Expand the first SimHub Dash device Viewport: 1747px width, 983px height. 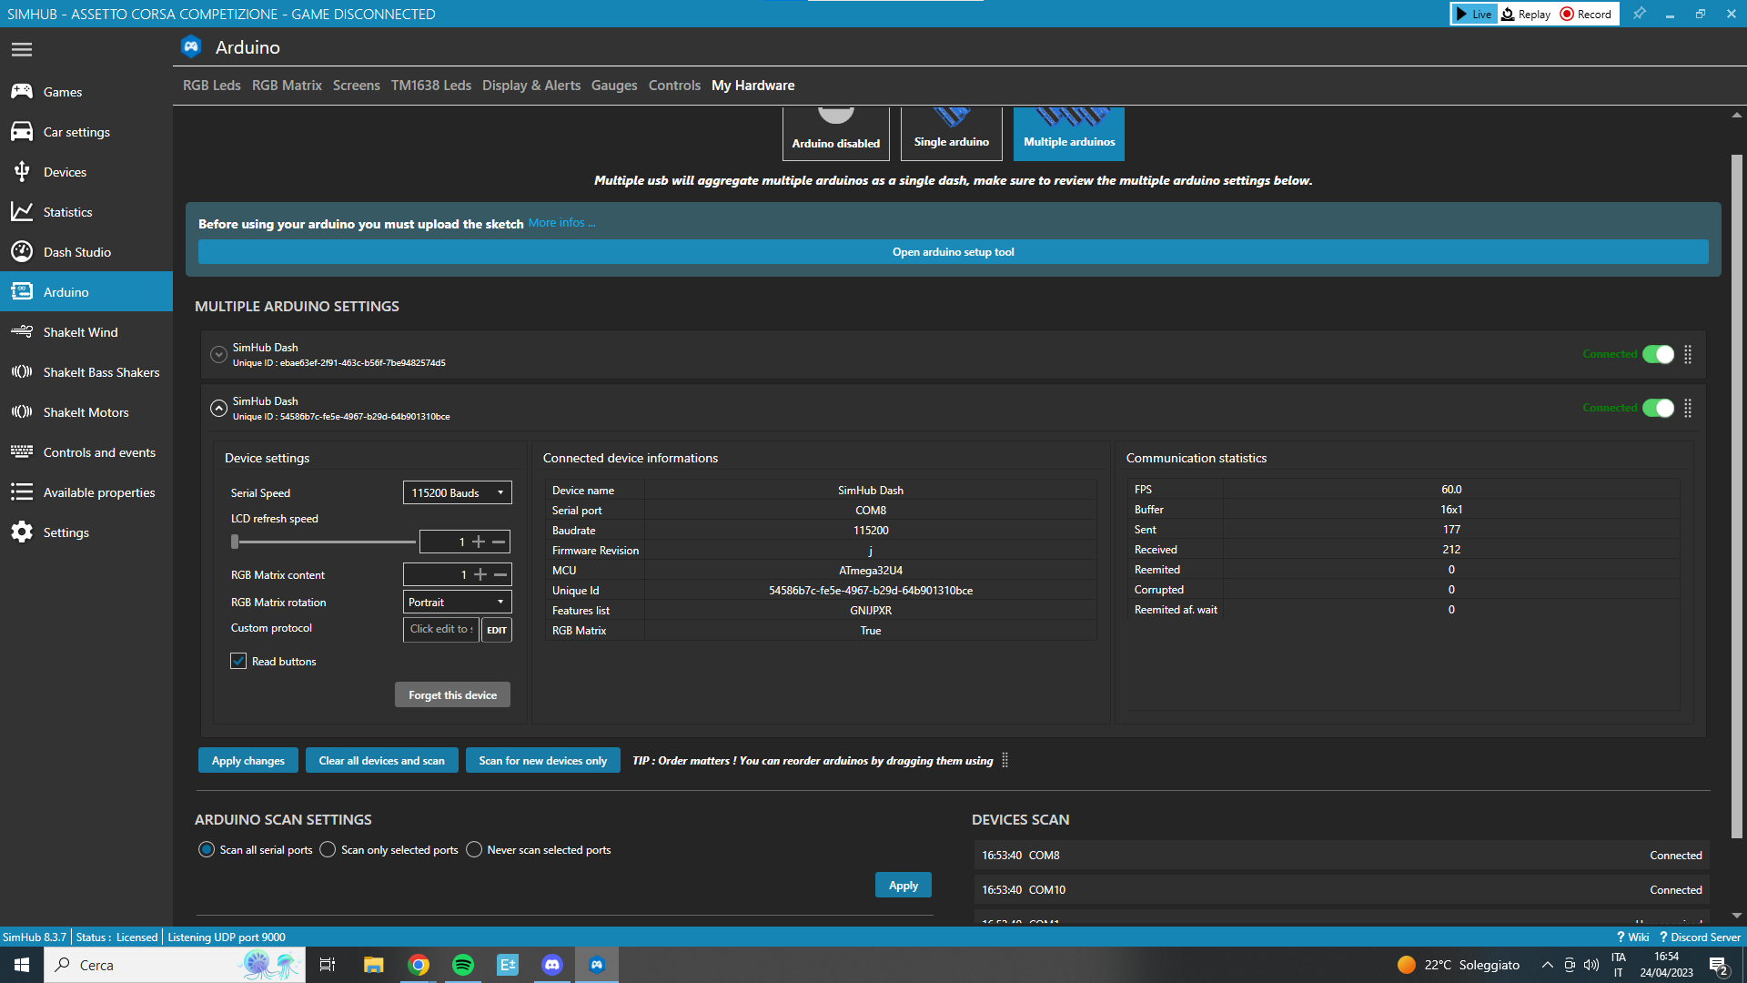point(218,355)
